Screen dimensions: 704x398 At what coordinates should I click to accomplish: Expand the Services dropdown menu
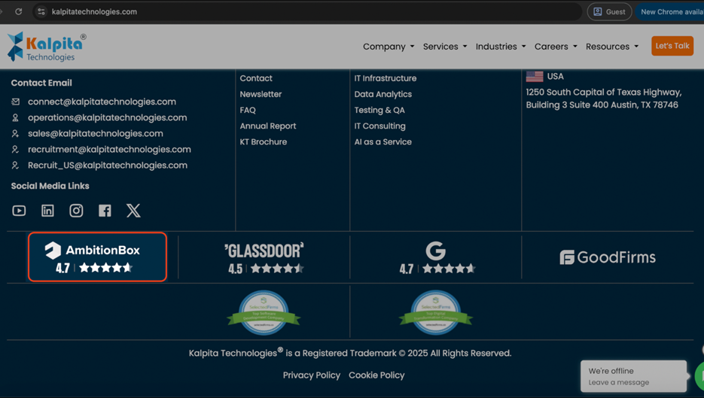click(444, 47)
